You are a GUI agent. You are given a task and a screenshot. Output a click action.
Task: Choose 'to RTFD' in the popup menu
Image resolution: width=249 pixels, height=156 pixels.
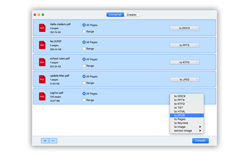(x=187, y=104)
